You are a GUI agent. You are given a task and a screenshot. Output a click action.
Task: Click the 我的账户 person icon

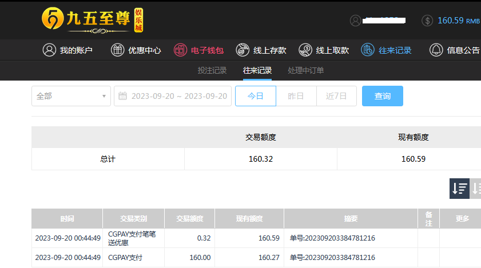coord(49,50)
